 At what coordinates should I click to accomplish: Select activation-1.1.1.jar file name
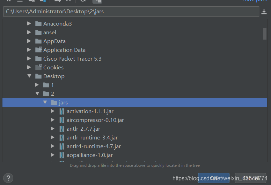pos(90,111)
